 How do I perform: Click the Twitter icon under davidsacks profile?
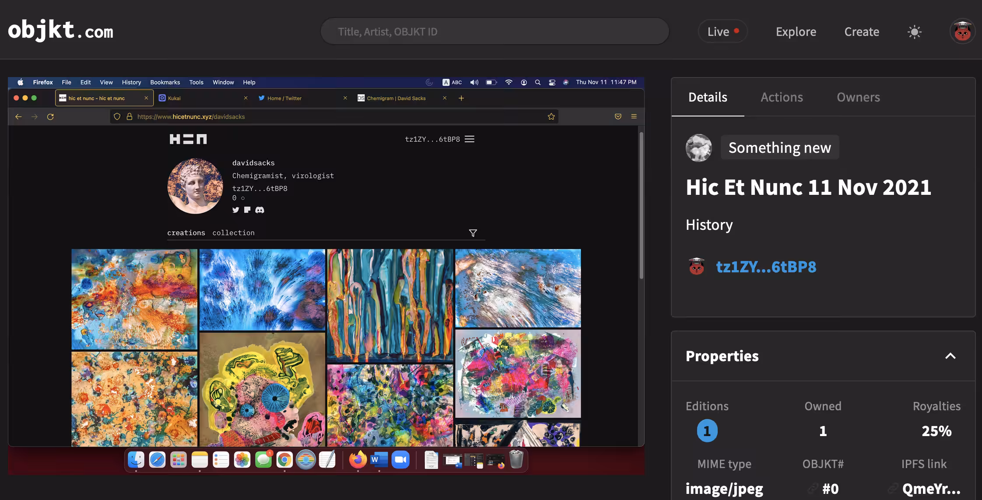(x=235, y=210)
